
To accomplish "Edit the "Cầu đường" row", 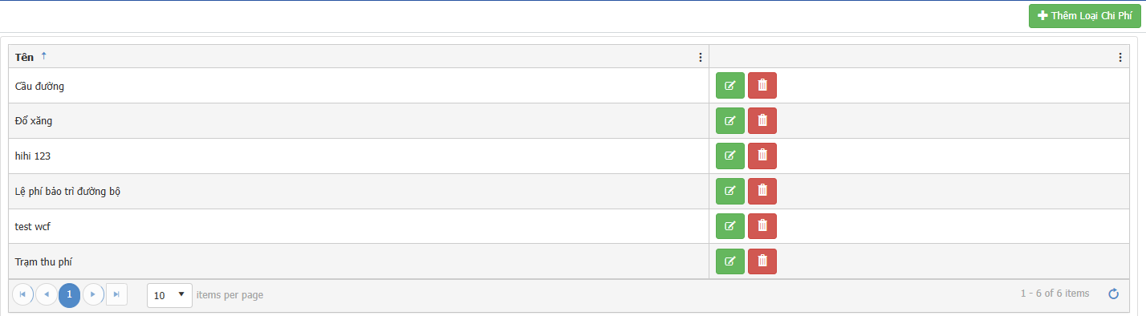I will 730,85.
